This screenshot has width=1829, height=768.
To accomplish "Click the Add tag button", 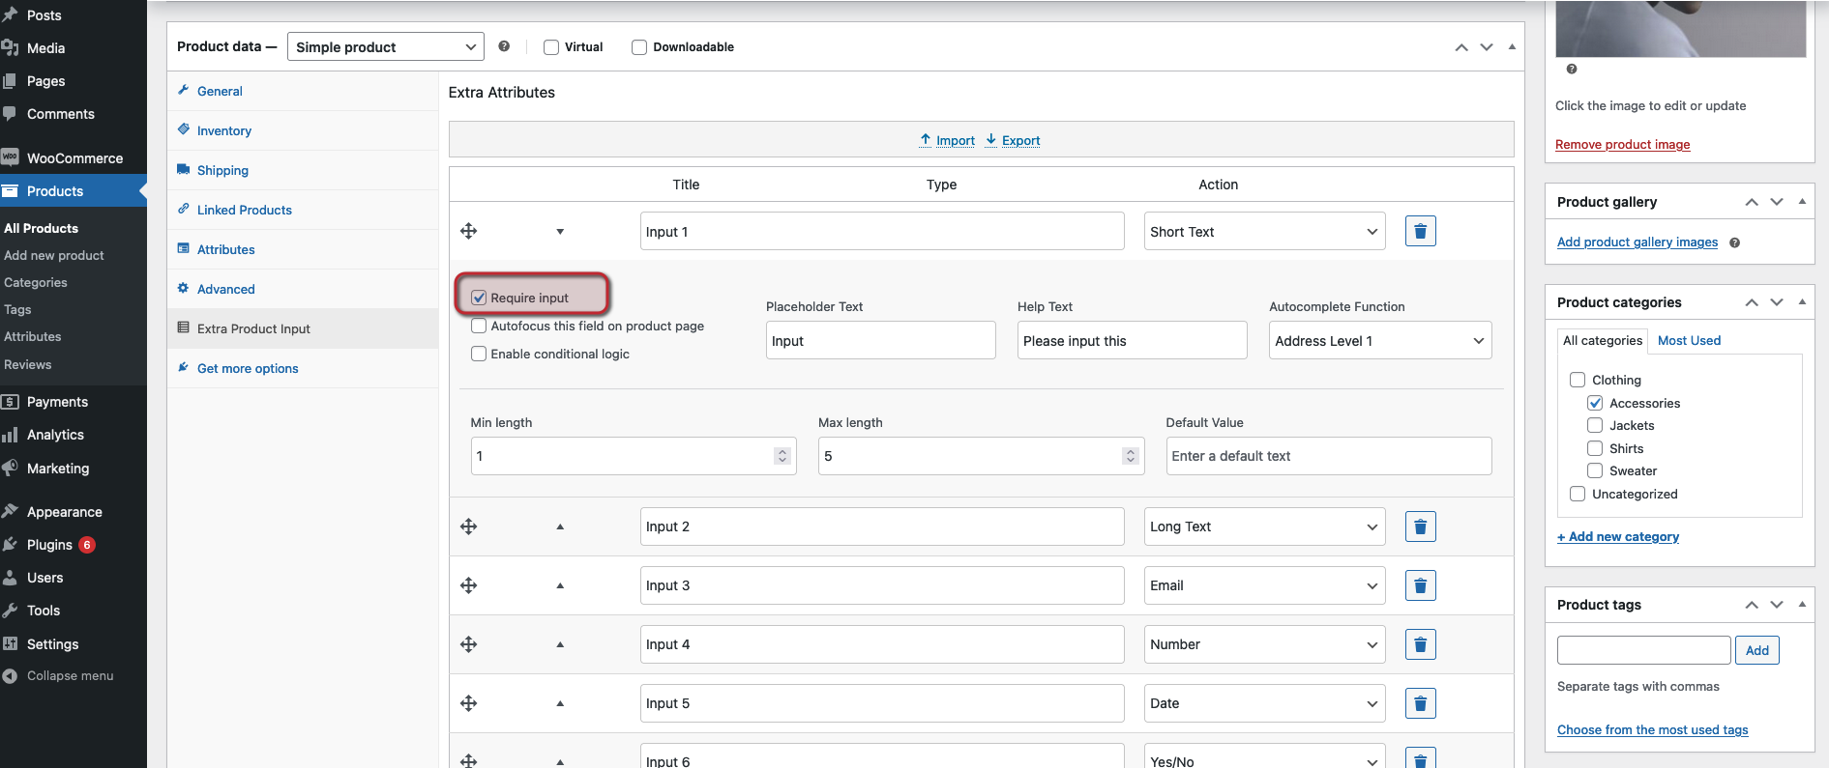I will tap(1756, 650).
